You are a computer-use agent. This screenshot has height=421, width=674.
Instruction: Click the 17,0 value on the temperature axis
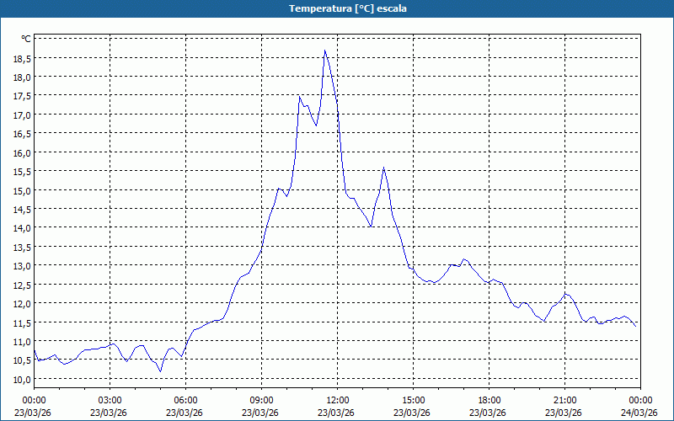click(22, 115)
